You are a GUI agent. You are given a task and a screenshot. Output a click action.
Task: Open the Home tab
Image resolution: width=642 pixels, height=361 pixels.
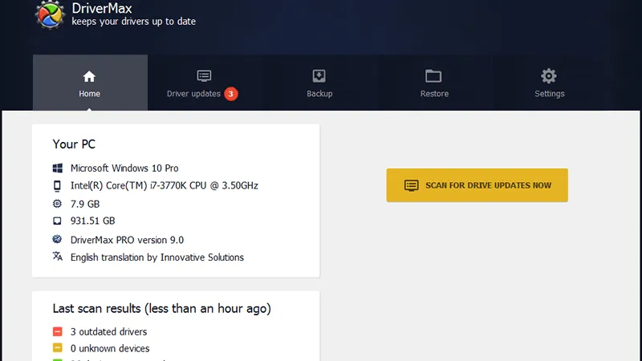[x=89, y=83]
